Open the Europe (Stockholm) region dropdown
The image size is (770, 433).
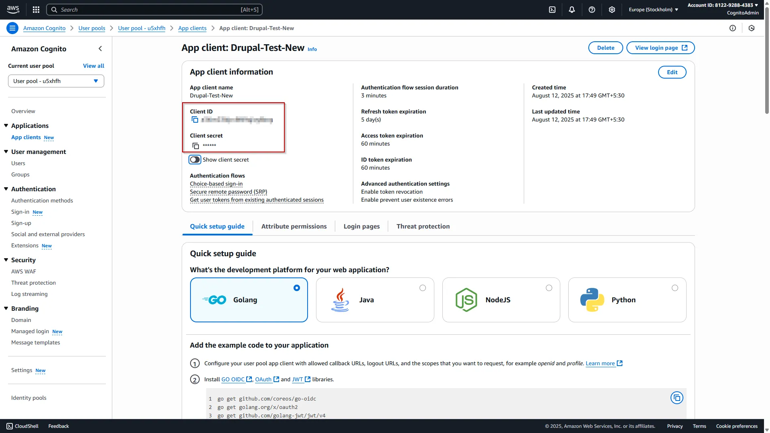(x=653, y=10)
